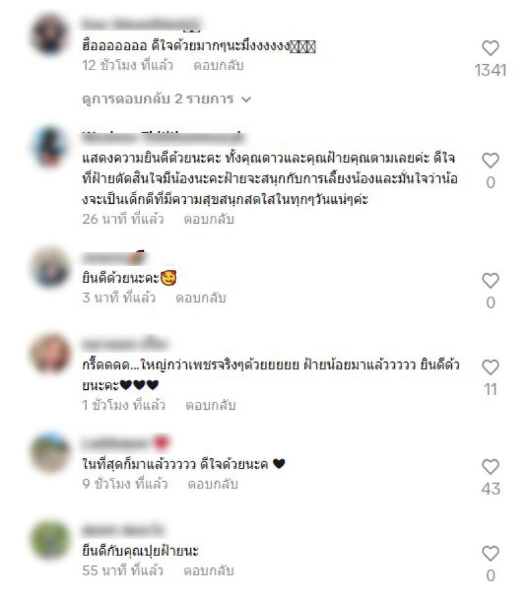Like the comment with 1341 likes
Screen dimensions: 530x599
[x=490, y=48]
